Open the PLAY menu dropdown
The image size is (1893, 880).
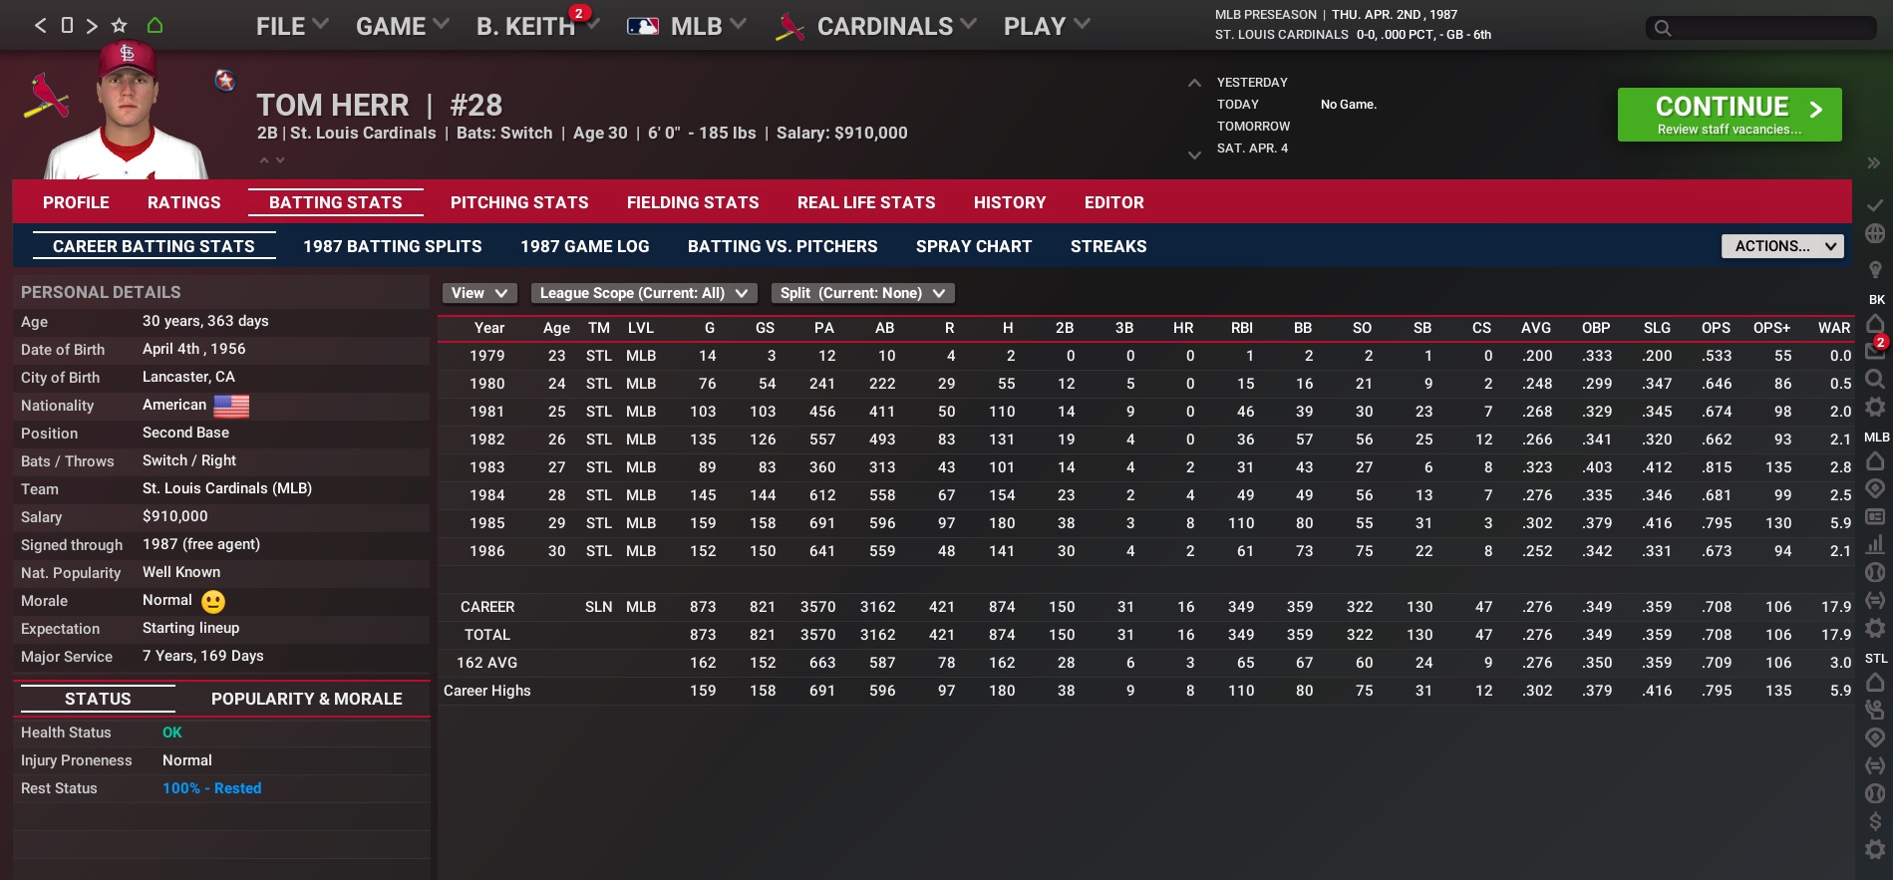[x=1047, y=26]
